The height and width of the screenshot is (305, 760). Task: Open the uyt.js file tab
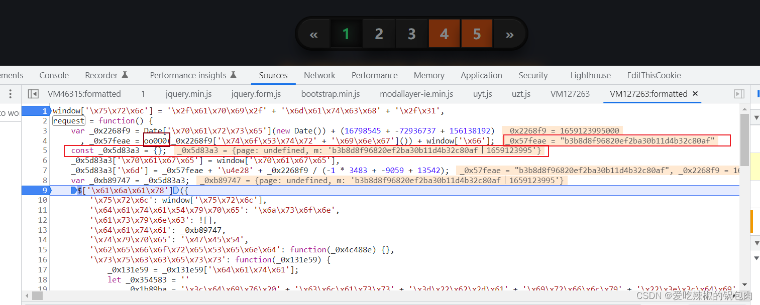pyautogui.click(x=483, y=94)
